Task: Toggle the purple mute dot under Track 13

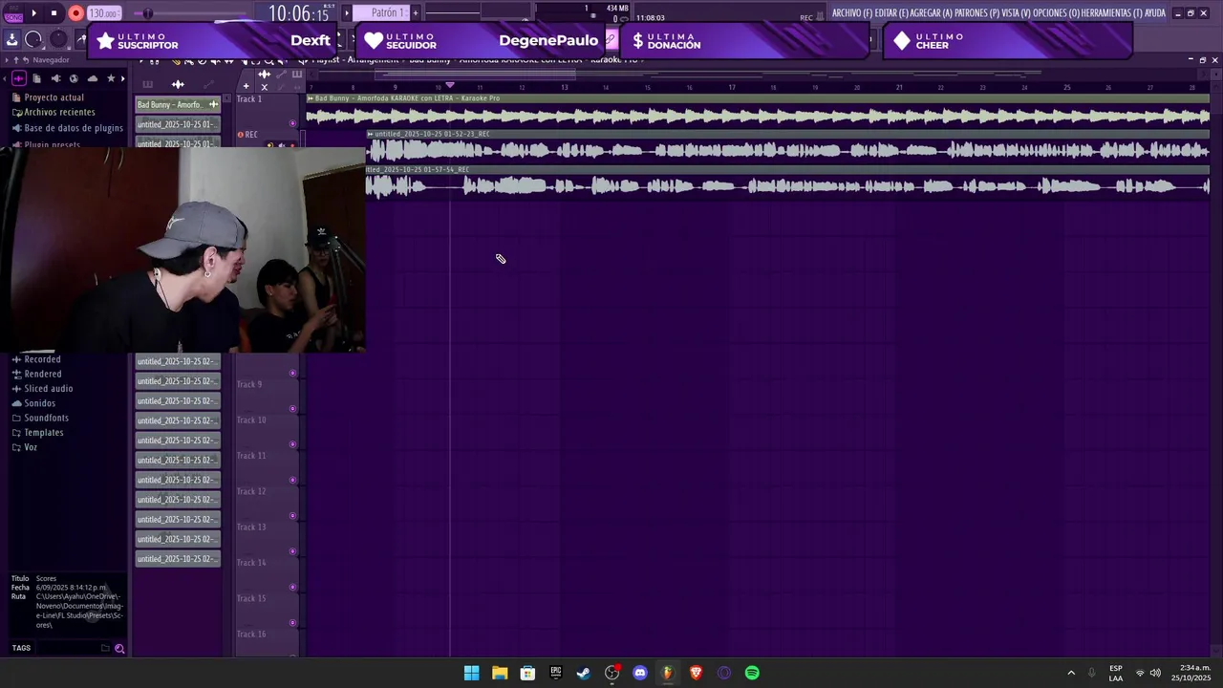Action: [292, 551]
